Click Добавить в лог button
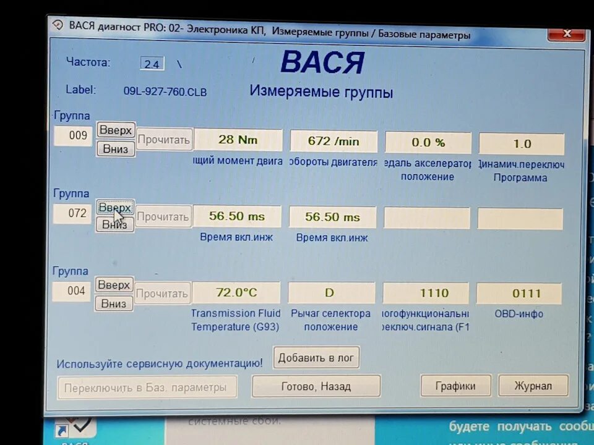 coord(316,358)
